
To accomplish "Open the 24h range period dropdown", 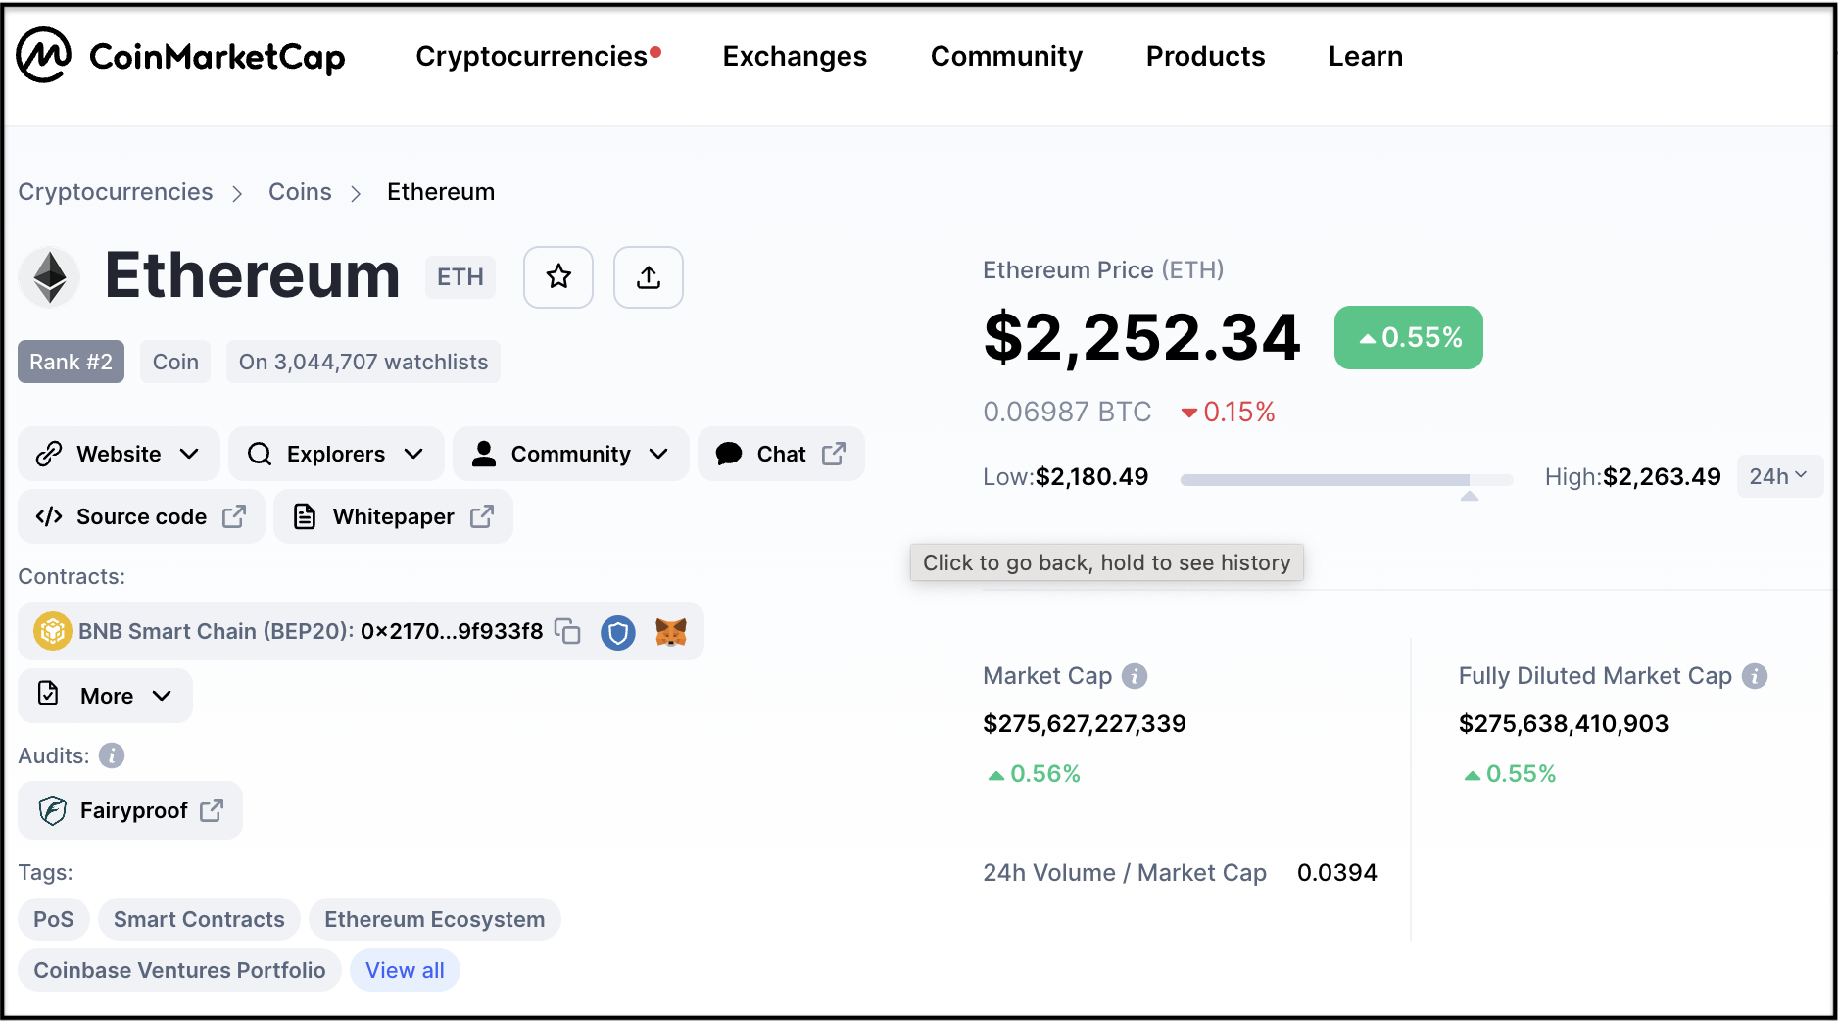I will (1778, 476).
